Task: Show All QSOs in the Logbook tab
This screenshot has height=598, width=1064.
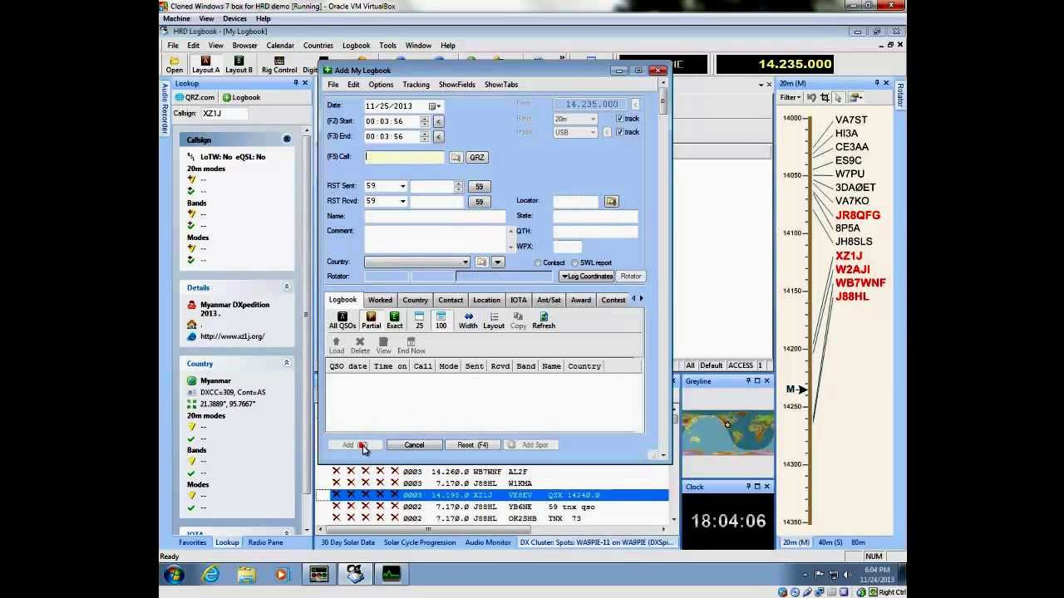Action: (x=342, y=321)
